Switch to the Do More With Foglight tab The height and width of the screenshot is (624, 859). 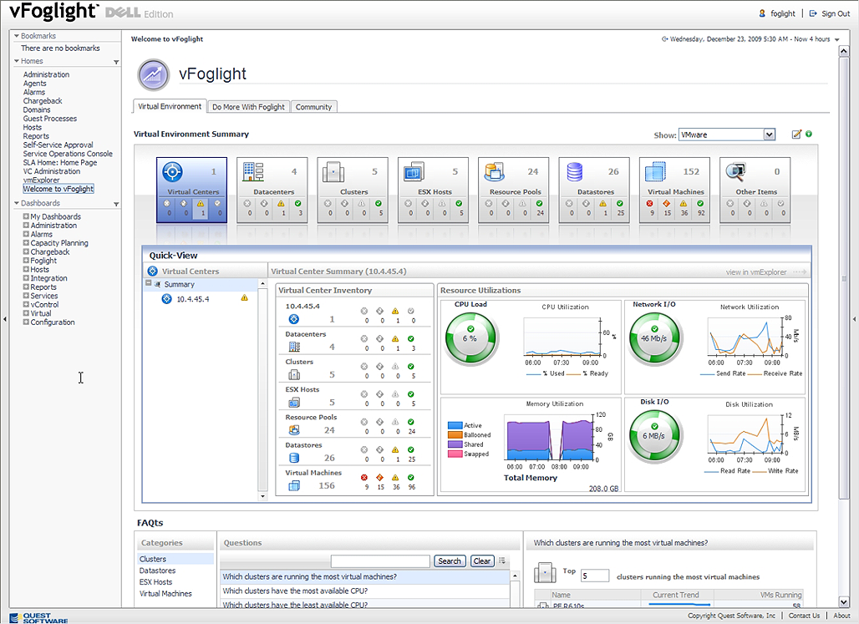click(x=248, y=107)
